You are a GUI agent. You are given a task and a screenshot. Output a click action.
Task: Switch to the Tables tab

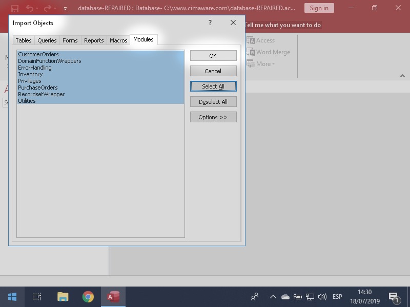coord(24,40)
